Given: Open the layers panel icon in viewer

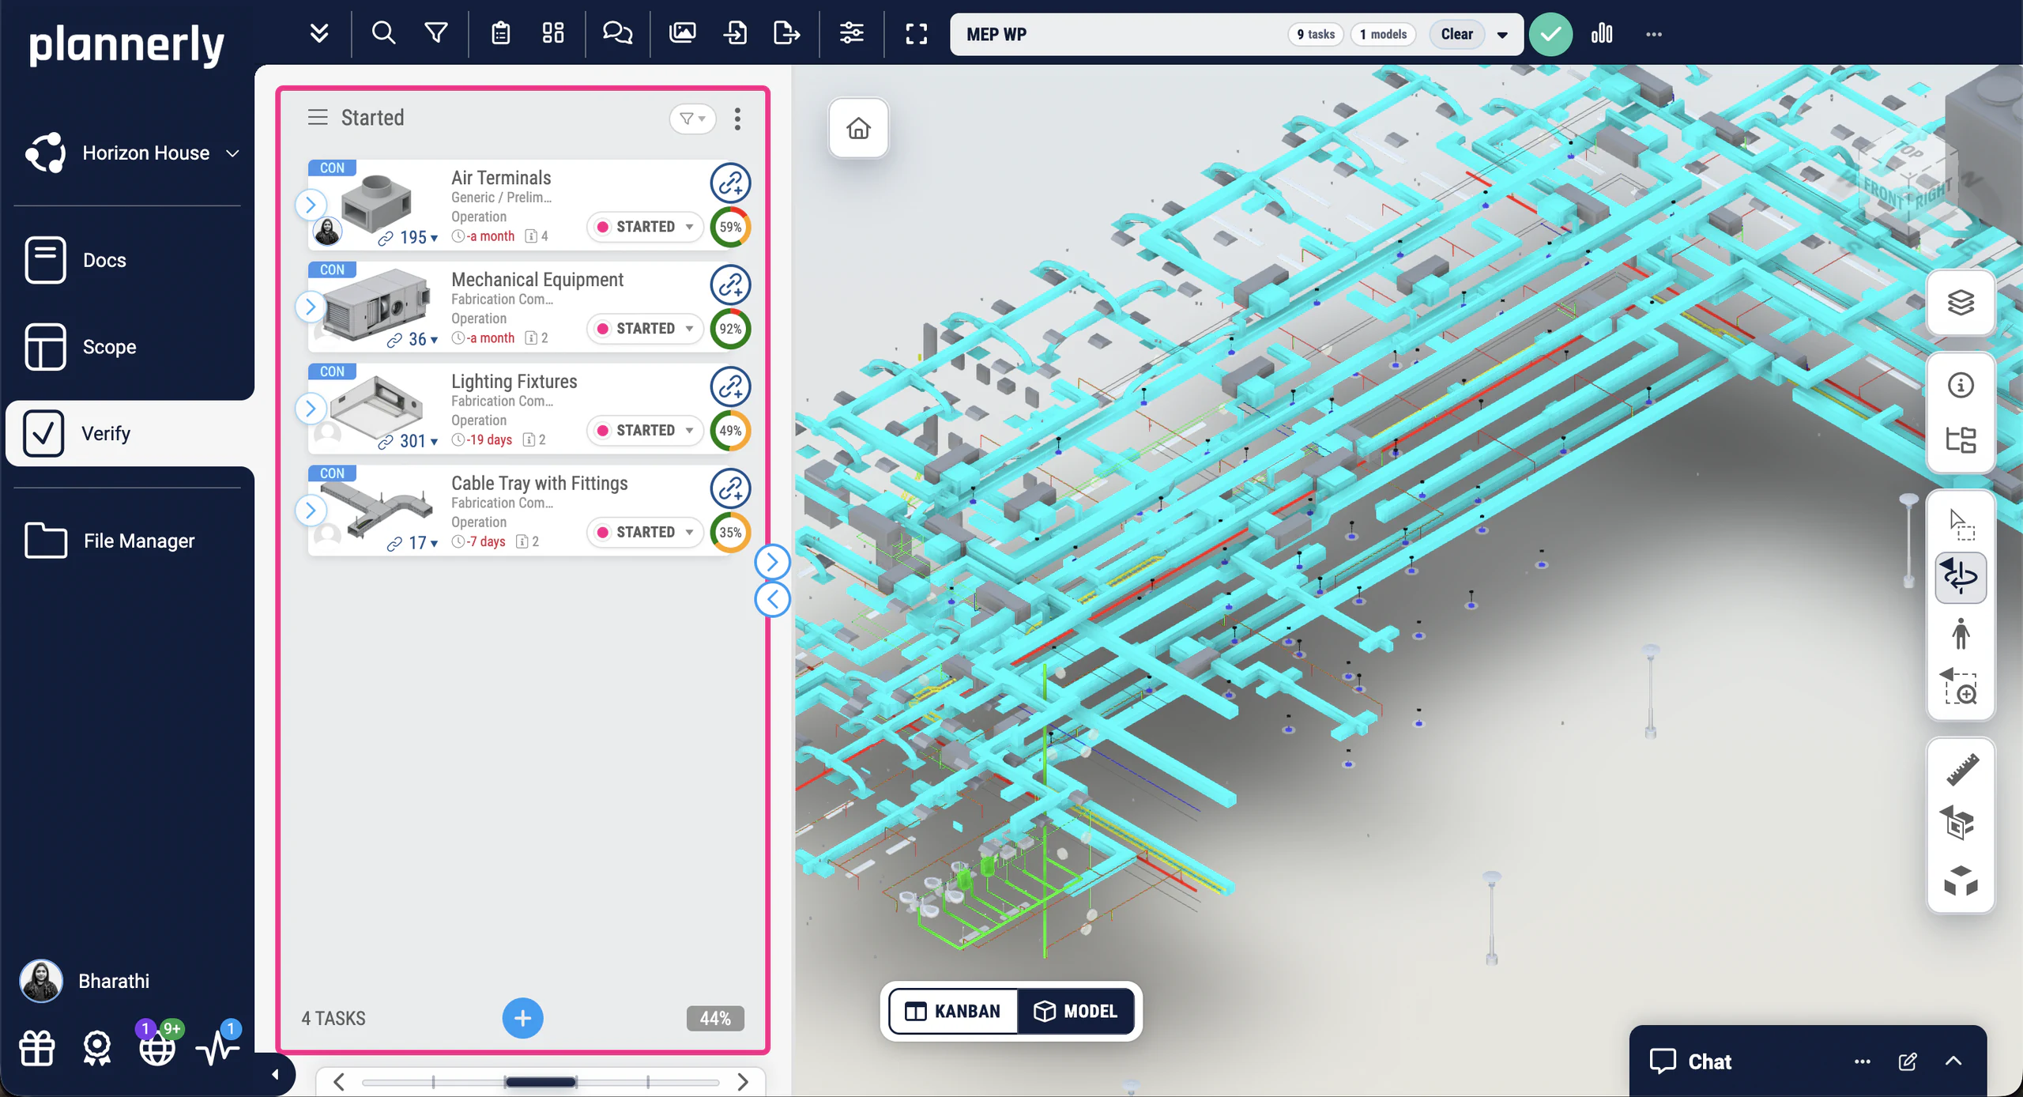Looking at the screenshot, I should point(1961,303).
